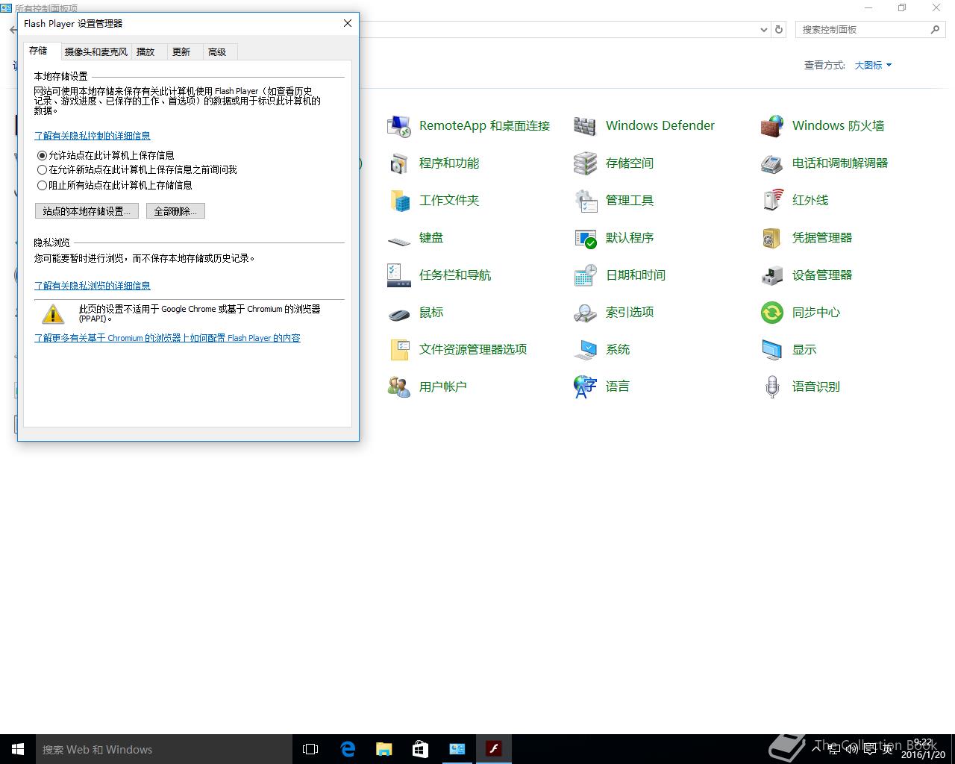This screenshot has height=764, width=955.
Task: Open RemoteApp 和桌面连接 icon
Action: pyautogui.click(x=399, y=126)
